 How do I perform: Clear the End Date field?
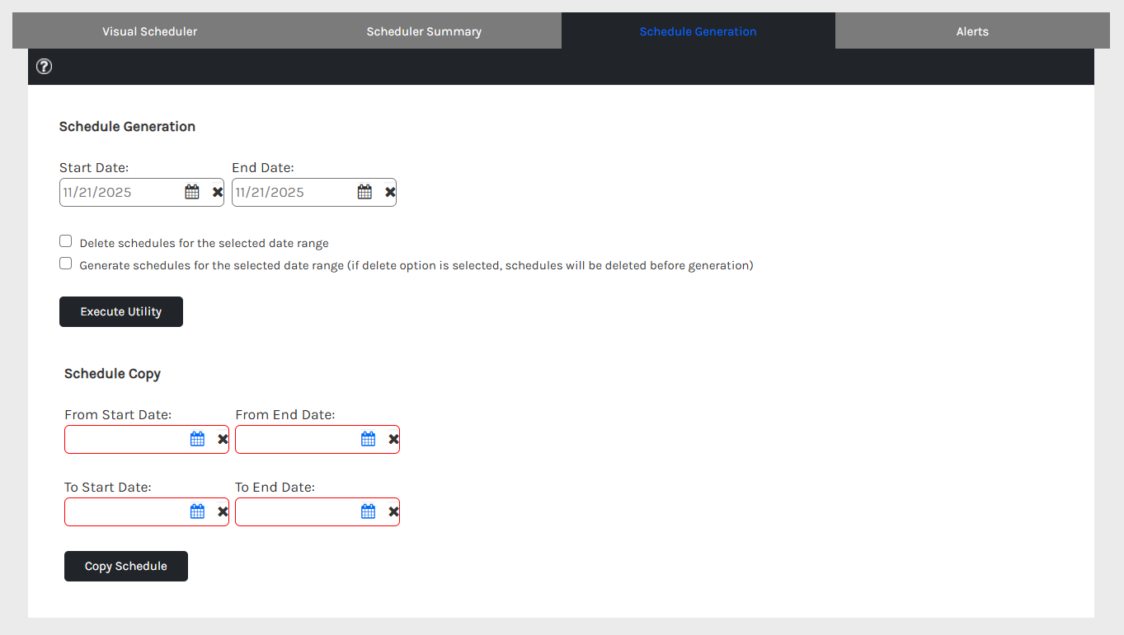click(390, 192)
